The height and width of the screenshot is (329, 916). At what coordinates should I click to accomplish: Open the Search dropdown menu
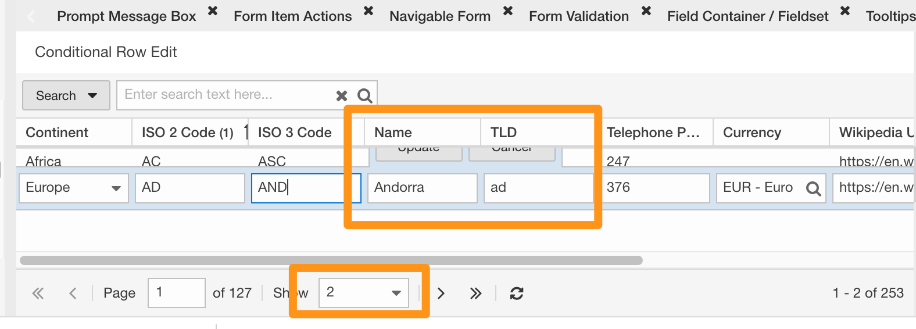click(66, 95)
